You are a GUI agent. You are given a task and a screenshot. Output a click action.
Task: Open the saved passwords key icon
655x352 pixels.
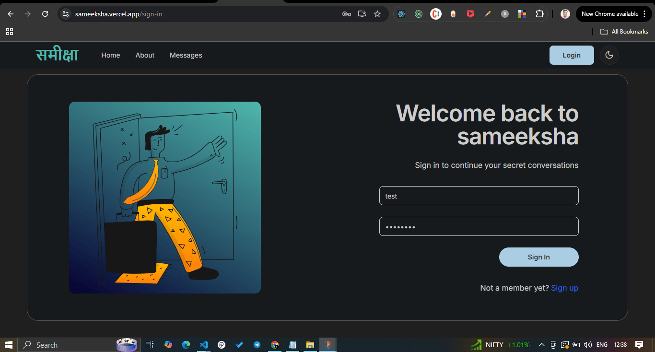tap(347, 14)
